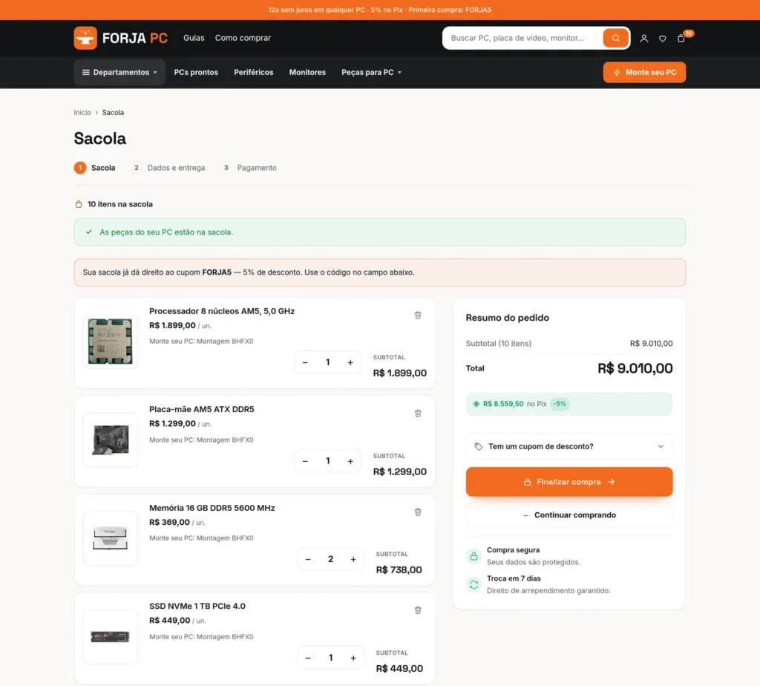Open Placa-mãe AM5 ATX DDR5 title

click(x=202, y=409)
